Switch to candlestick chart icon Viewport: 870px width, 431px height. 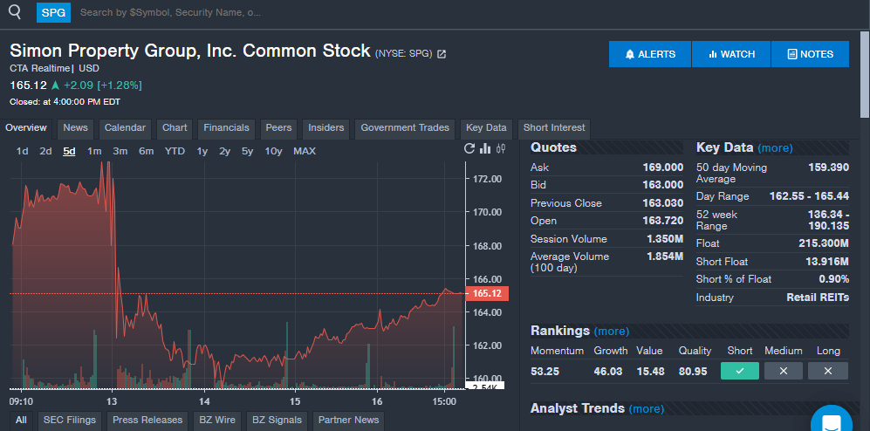[501, 148]
